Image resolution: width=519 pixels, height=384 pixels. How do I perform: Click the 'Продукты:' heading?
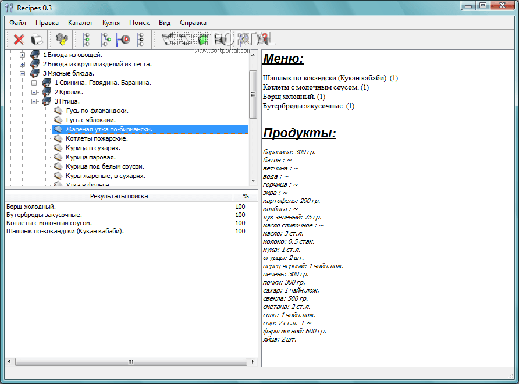tap(300, 133)
